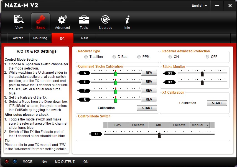
Task: Click the A channel label badge
Action: pyautogui.click(x=84, y=73)
